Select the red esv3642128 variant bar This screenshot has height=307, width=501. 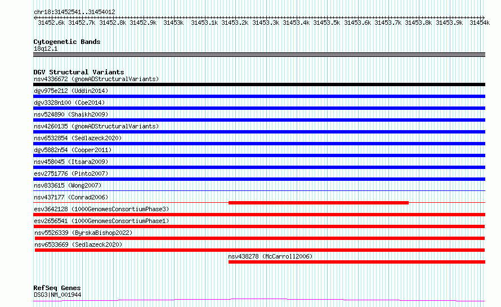(x=259, y=215)
